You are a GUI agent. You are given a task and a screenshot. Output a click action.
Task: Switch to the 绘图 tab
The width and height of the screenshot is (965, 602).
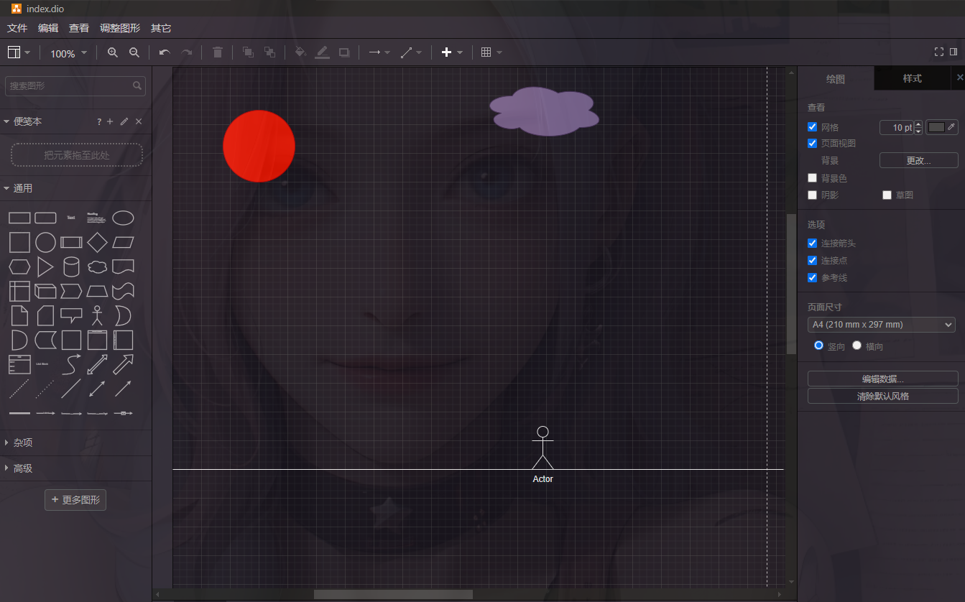pyautogui.click(x=836, y=78)
